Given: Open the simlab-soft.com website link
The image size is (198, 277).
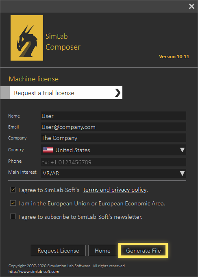Looking at the screenshot, I should pyautogui.click(x=34, y=272).
